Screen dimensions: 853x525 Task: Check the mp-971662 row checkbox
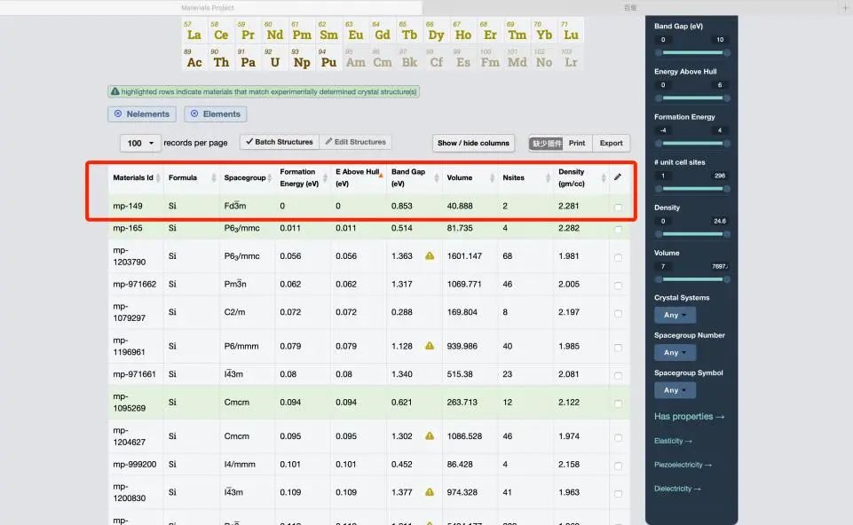coord(618,286)
